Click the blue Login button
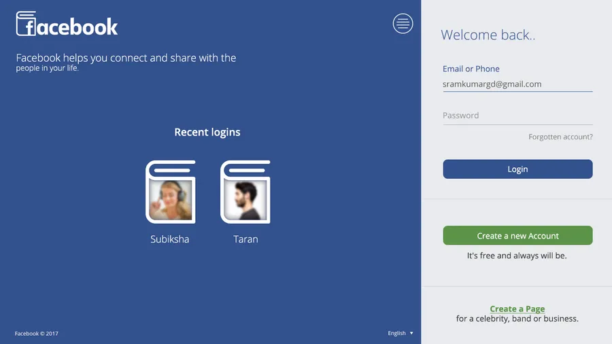Viewport: 612px width, 344px height. click(517, 169)
